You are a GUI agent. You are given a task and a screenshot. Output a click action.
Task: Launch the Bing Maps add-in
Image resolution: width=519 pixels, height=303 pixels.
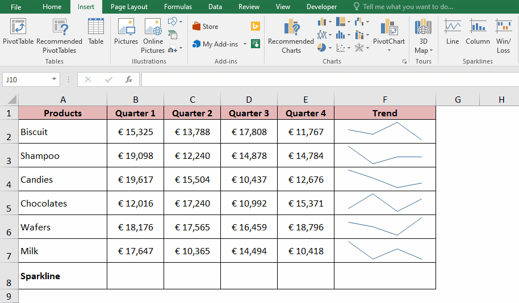[256, 26]
